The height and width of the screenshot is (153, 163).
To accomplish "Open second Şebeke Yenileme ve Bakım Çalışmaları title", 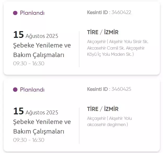I will point(42,127).
